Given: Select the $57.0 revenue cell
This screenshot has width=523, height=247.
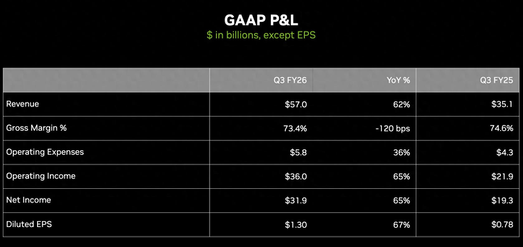Looking at the screenshot, I should tap(295, 104).
